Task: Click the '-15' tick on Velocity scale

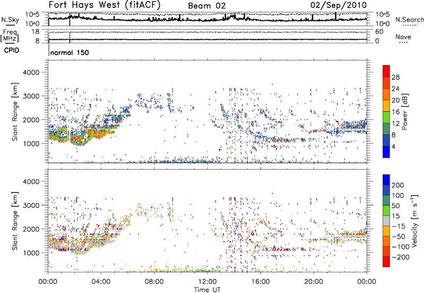Action: pyautogui.click(x=399, y=226)
